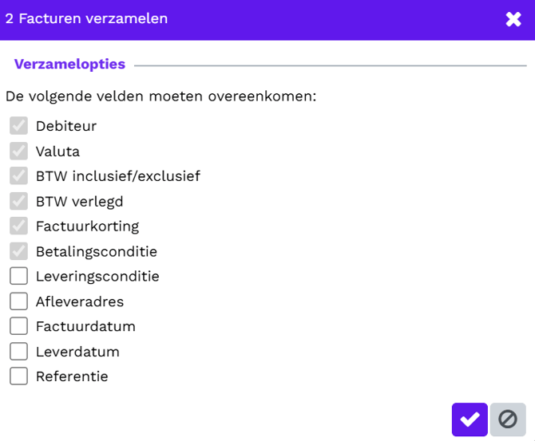Tick the Afleveradres checkbox

point(19,301)
